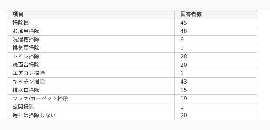Viewport: 270px width, 130px height.
Task: Click the 項目 column header
Action: 91,14
